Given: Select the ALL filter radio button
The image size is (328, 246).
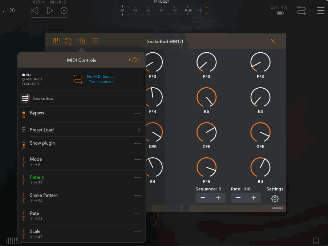Looking at the screenshot, I should coord(24,75).
